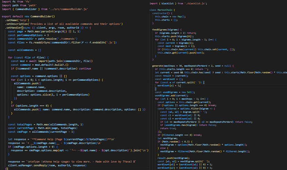Click the "description: command.description," line

point(42,91)
